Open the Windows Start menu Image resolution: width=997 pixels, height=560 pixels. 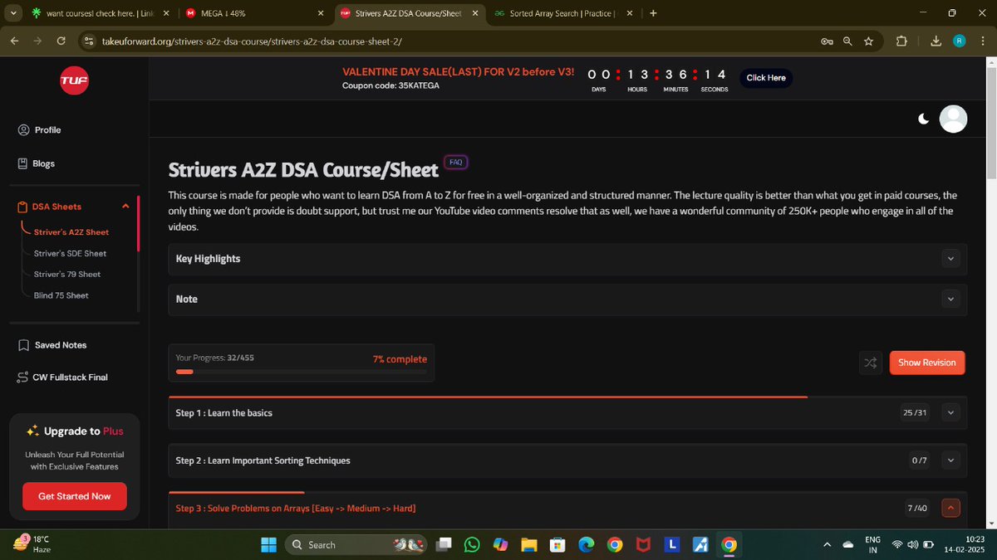(269, 545)
